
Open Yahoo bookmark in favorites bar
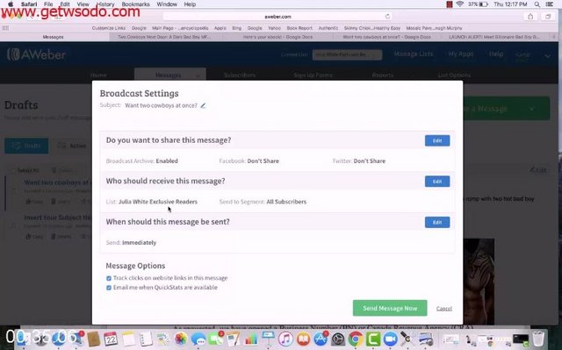[274, 28]
